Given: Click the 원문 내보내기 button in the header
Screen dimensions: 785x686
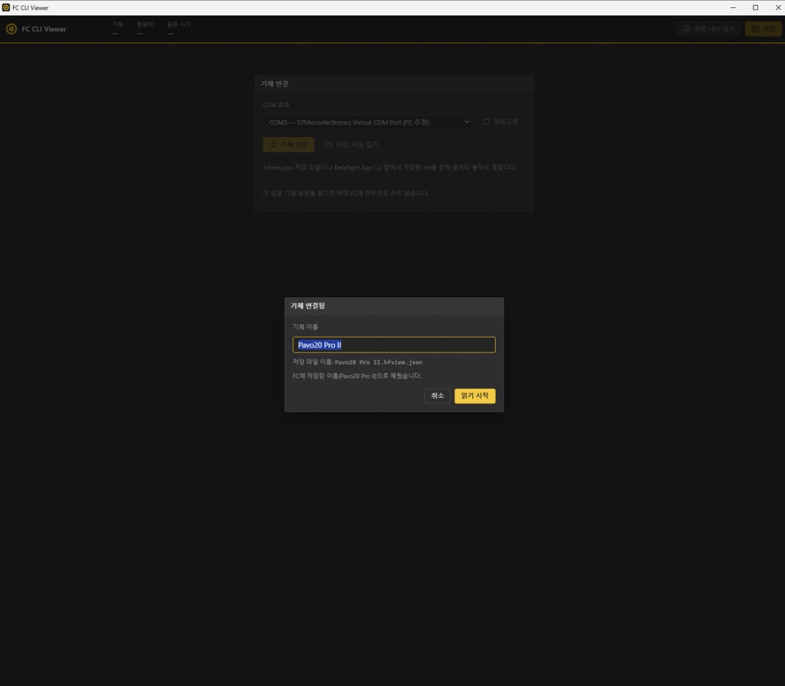Looking at the screenshot, I should [x=709, y=29].
